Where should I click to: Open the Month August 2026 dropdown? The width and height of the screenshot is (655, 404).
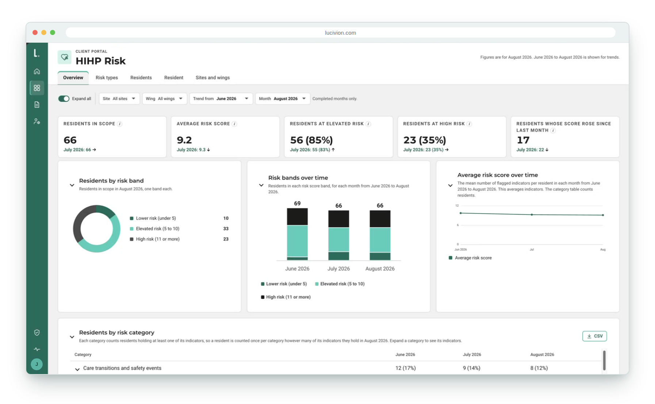click(x=283, y=99)
